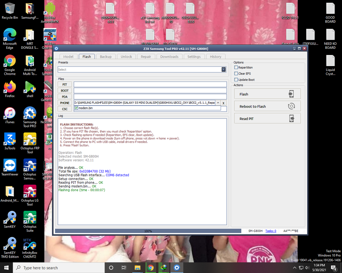
Task: Open the NEED KO BOARD file
Action: [x=330, y=39]
